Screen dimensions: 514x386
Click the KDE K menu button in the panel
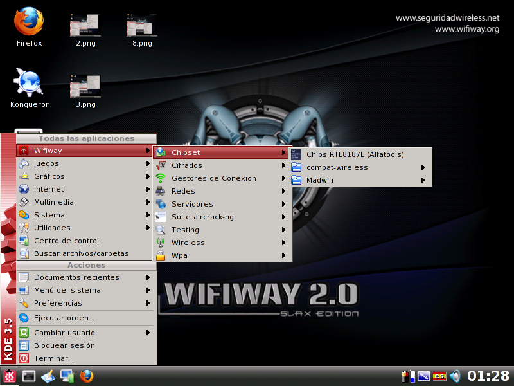pyautogui.click(x=9, y=376)
